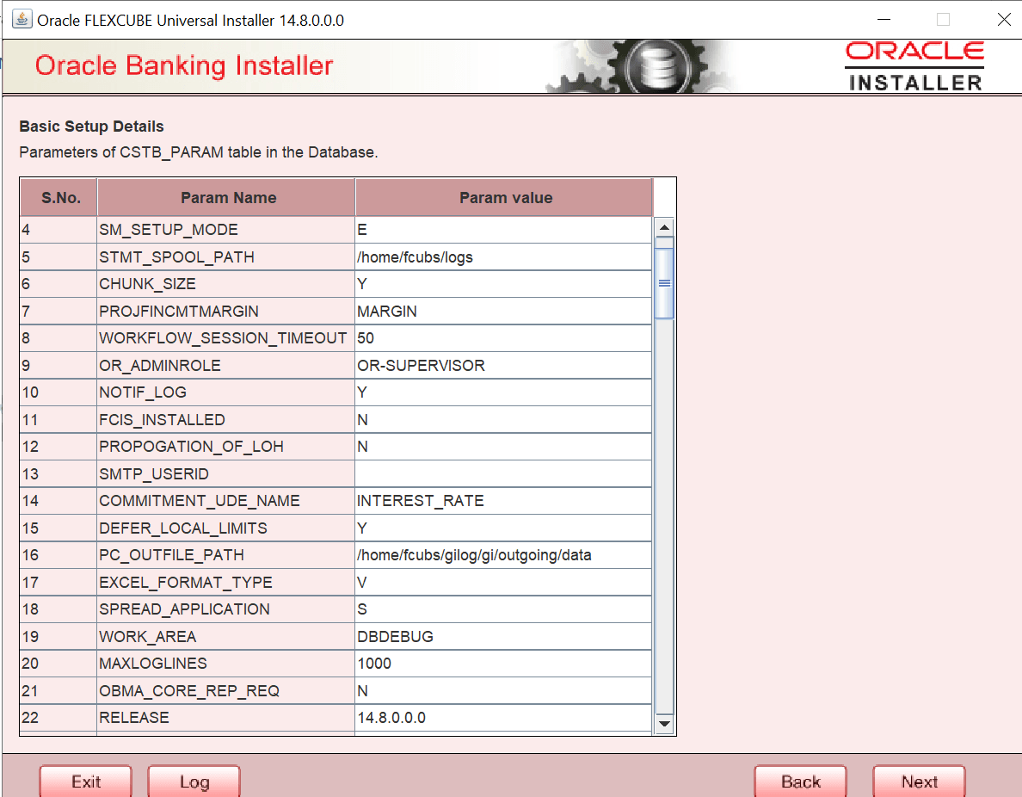Proceed with the Next button
Screen dimensions: 1022x797
tap(919, 782)
